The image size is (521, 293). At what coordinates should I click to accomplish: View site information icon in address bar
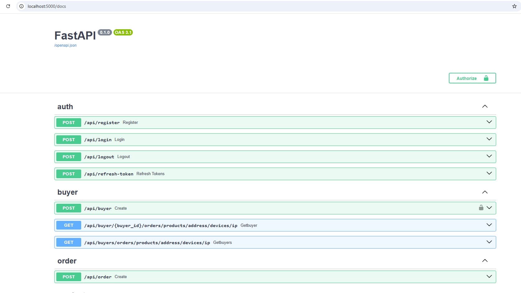(x=21, y=6)
